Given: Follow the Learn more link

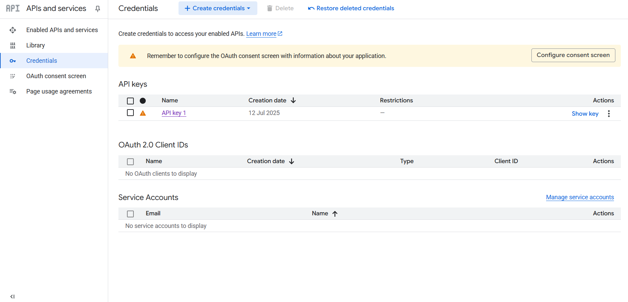Looking at the screenshot, I should coord(261,34).
